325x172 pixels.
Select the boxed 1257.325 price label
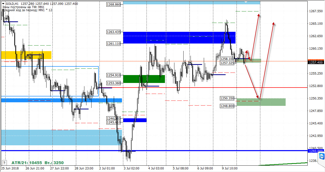(x=227, y=63)
